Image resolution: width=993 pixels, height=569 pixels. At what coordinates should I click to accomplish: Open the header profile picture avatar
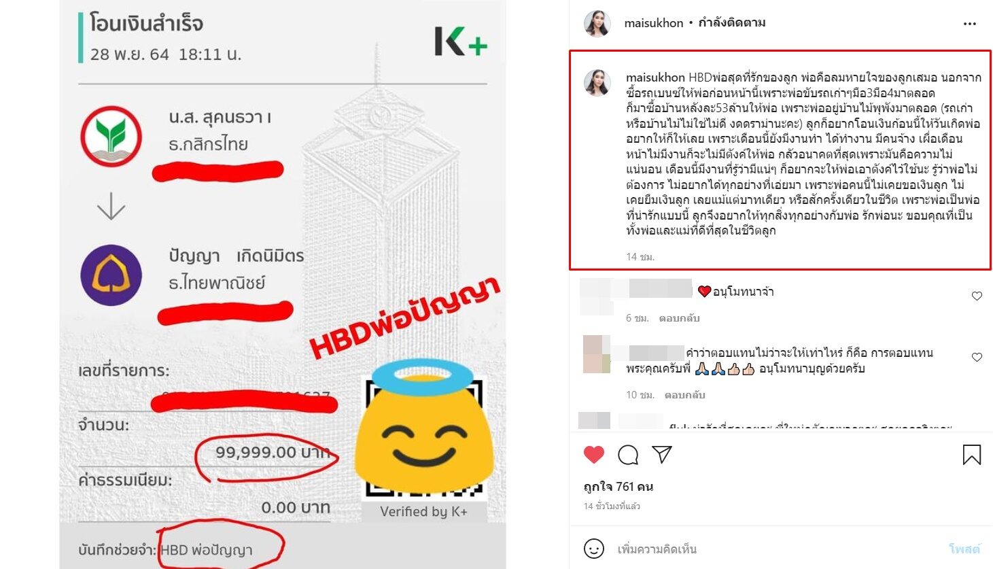597,23
